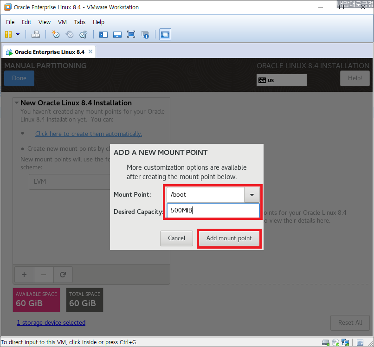Open the VM menu
Viewport: 374px width, 347px height.
(x=62, y=22)
